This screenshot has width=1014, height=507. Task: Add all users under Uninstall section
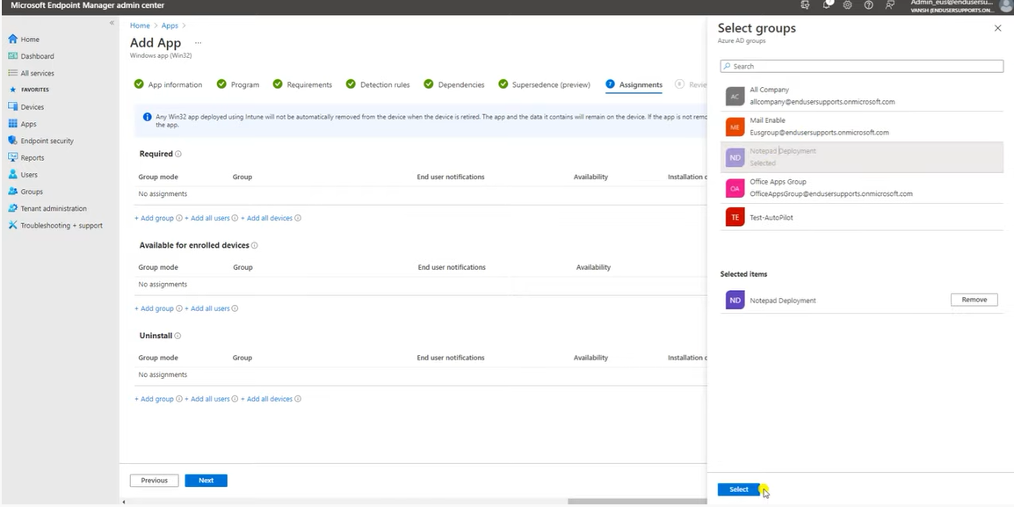pos(207,400)
